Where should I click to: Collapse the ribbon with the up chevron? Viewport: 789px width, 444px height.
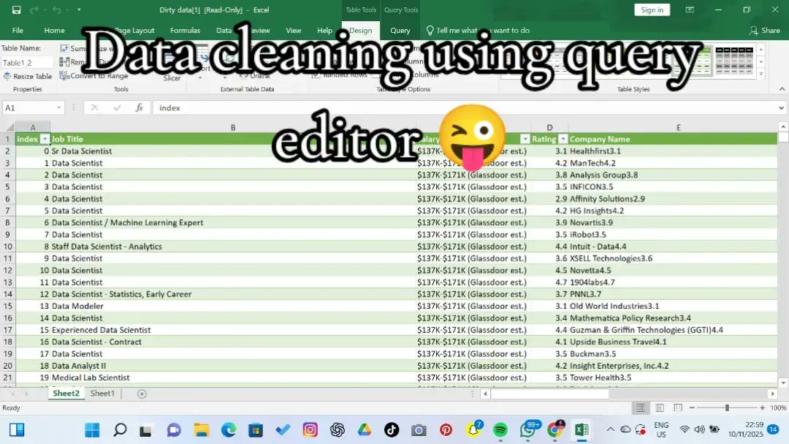tap(782, 89)
